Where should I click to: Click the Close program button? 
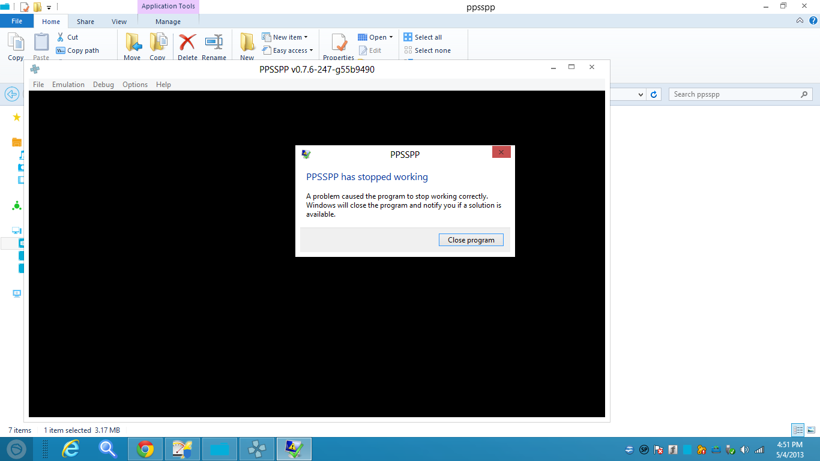(x=471, y=240)
